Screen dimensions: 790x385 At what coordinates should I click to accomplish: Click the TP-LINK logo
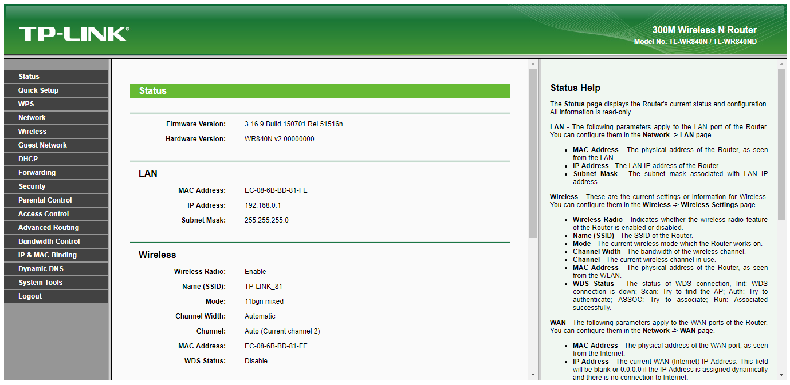pyautogui.click(x=74, y=34)
